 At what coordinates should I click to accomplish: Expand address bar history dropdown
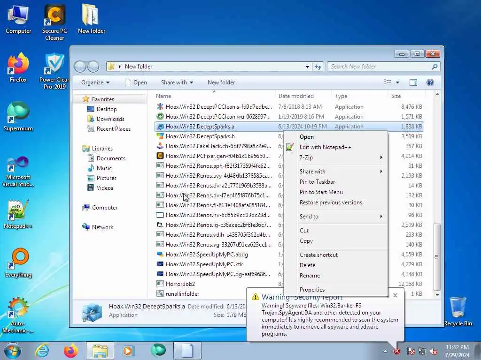(x=307, y=67)
